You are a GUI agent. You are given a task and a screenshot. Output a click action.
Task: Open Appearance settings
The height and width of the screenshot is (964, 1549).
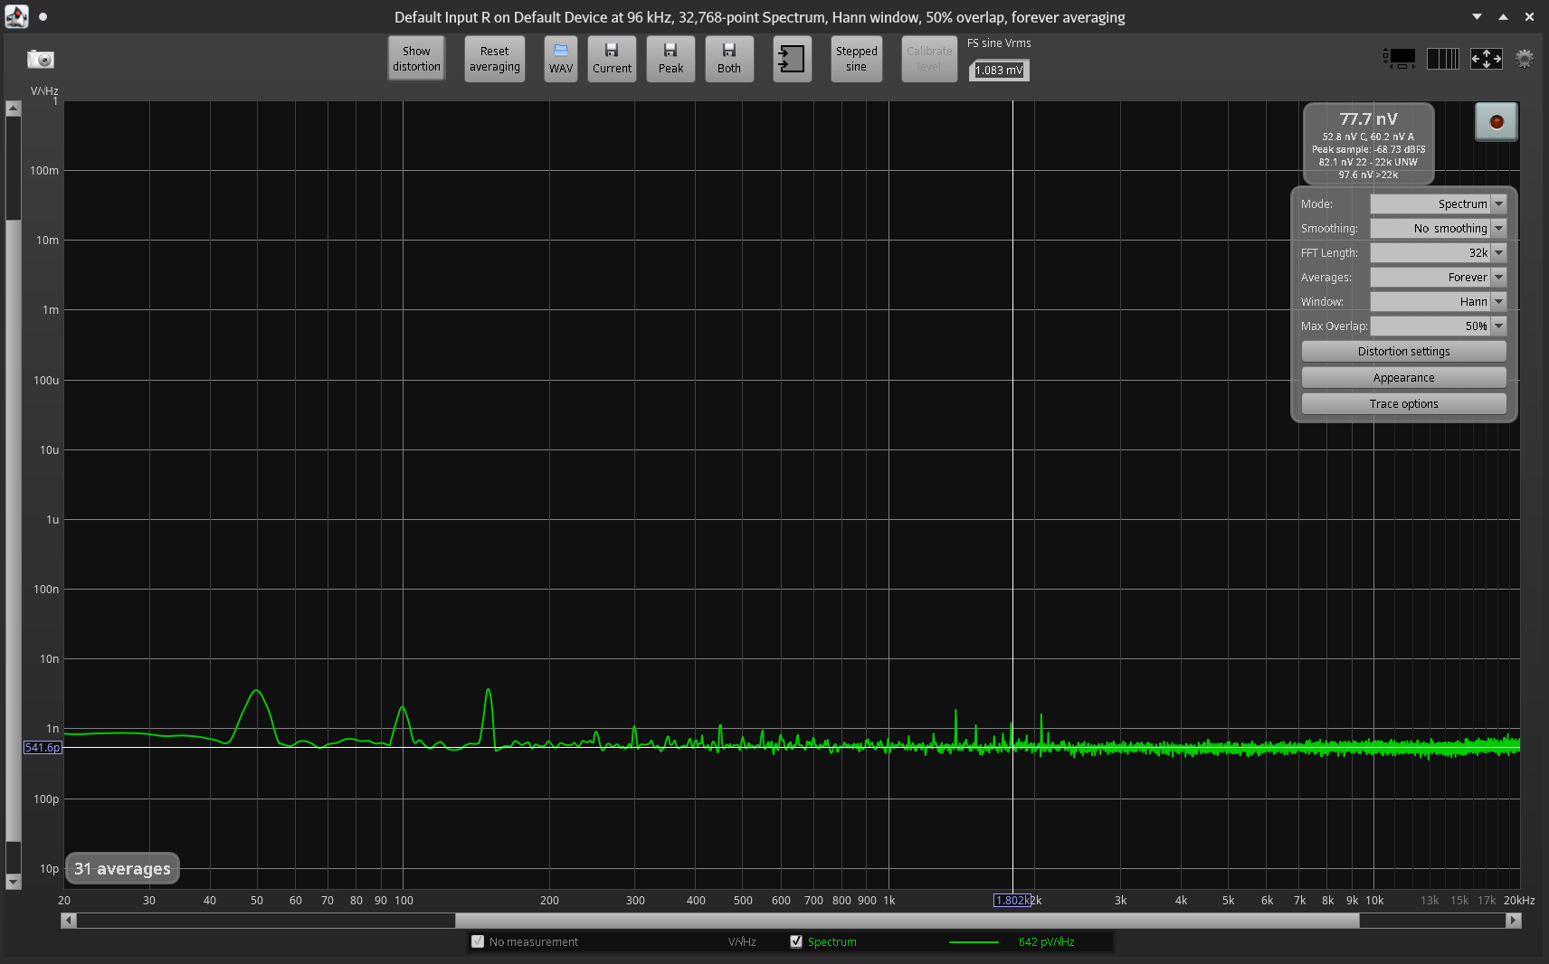(x=1403, y=377)
